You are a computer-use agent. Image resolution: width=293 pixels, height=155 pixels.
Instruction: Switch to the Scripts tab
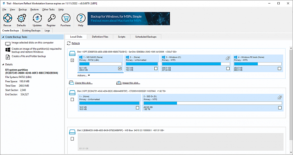click(121, 37)
